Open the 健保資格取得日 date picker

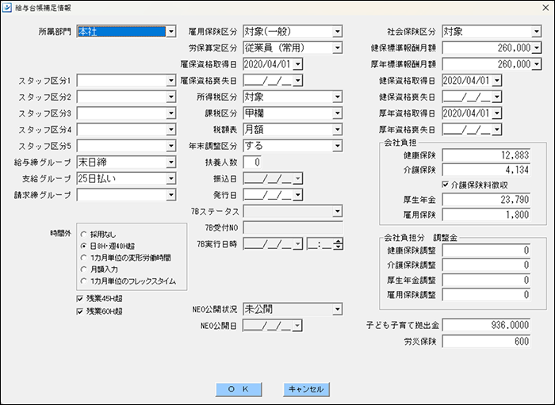click(x=496, y=80)
